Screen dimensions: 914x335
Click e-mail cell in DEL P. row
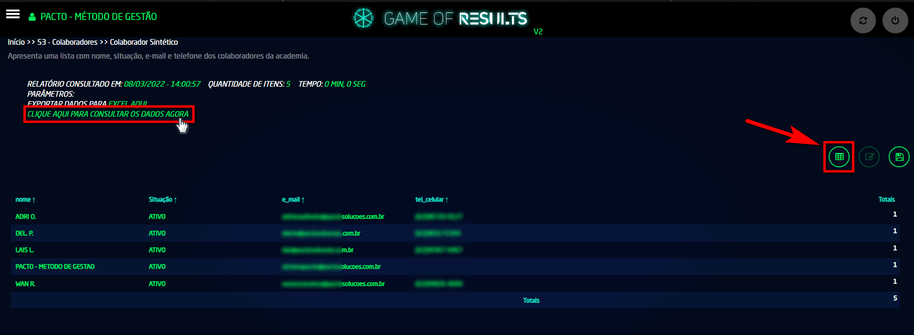(321, 233)
